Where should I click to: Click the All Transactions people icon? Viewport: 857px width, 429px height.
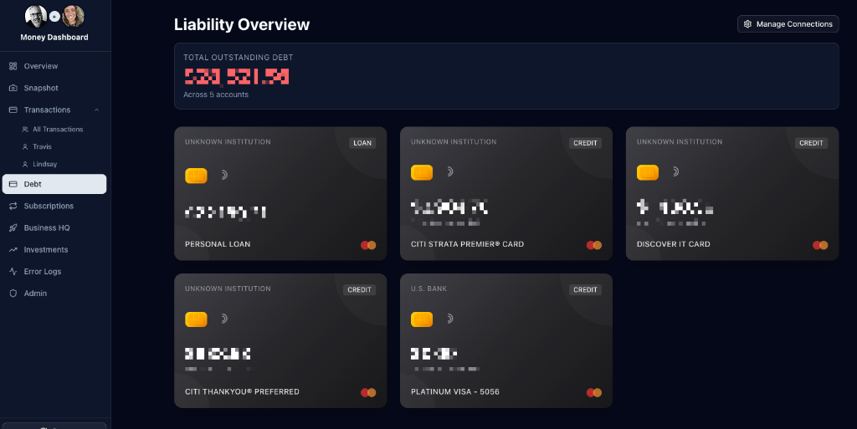[x=25, y=130]
